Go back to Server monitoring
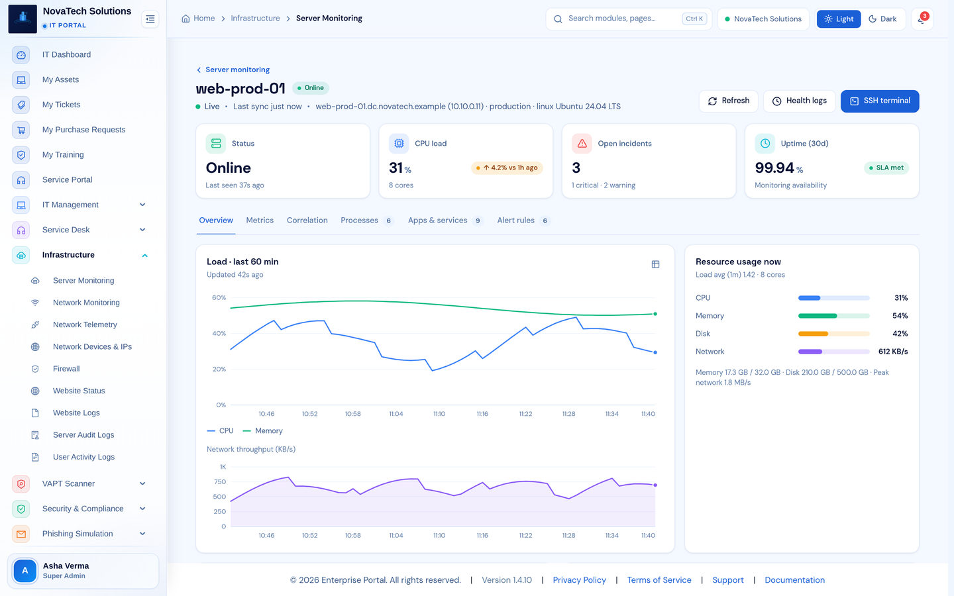The width and height of the screenshot is (954, 596). click(x=233, y=70)
